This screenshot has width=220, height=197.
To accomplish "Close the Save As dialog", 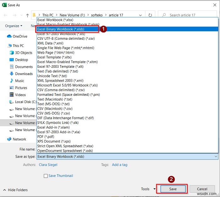I will click(215, 5).
